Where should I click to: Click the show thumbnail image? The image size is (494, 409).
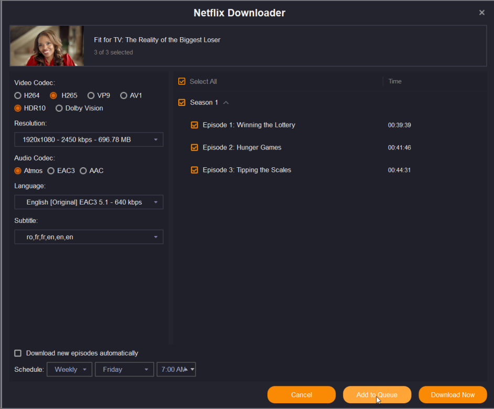tap(47, 46)
